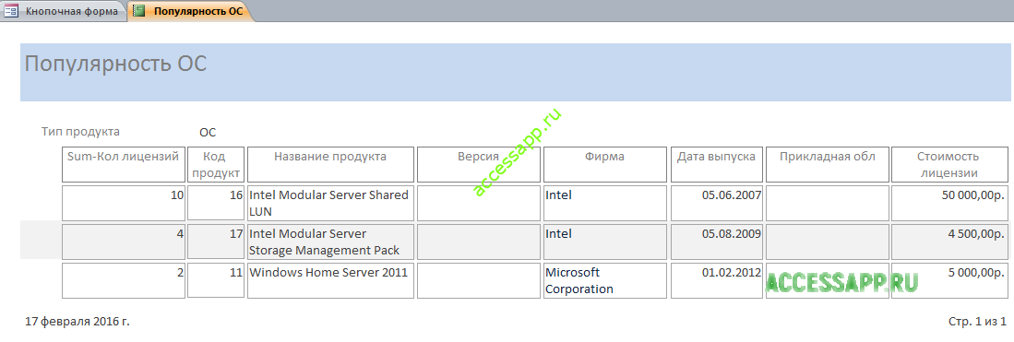
Task: Click the Фирма column header
Action: [x=604, y=164]
